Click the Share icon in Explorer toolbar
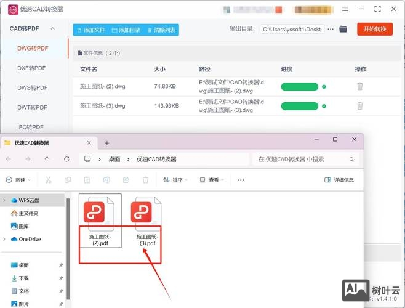The image size is (405, 308). pos(126,180)
